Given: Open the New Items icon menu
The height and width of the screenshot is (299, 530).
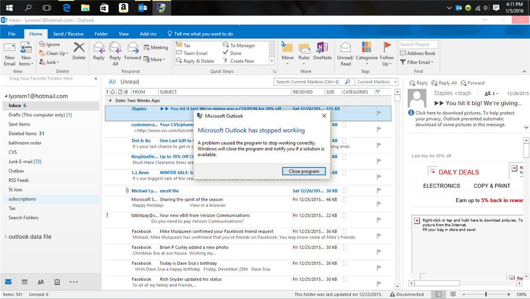Looking at the screenshot, I should tap(26, 47).
